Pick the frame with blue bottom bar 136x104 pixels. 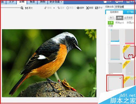click(x=115, y=36)
